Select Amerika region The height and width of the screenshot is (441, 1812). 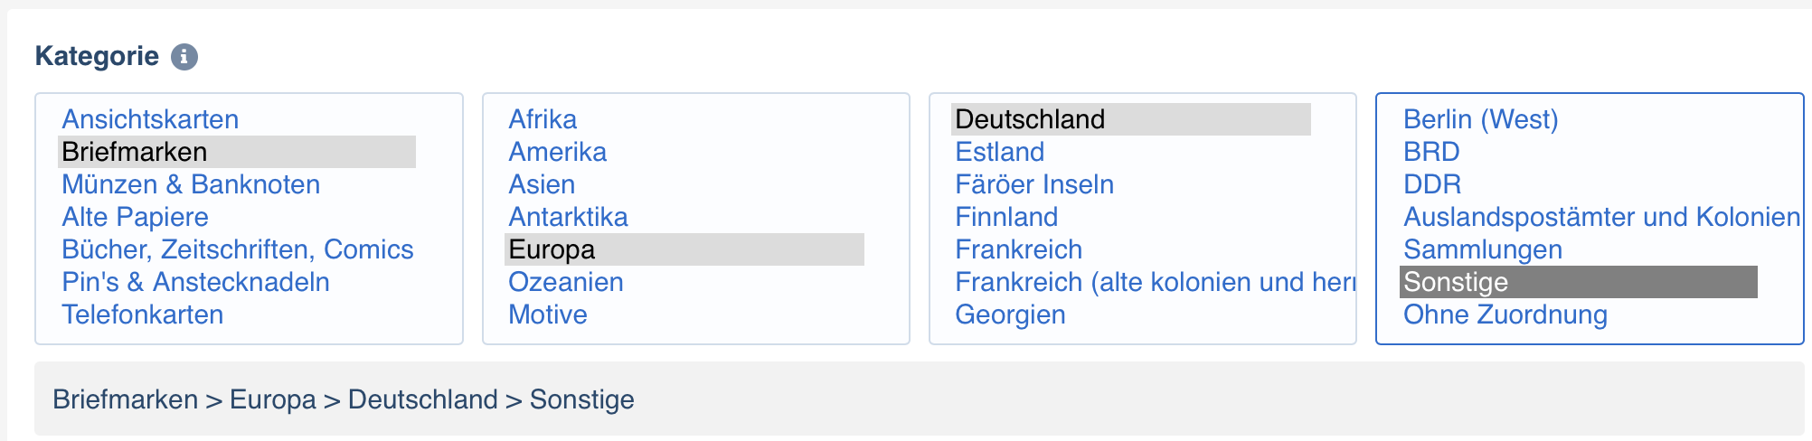557,152
